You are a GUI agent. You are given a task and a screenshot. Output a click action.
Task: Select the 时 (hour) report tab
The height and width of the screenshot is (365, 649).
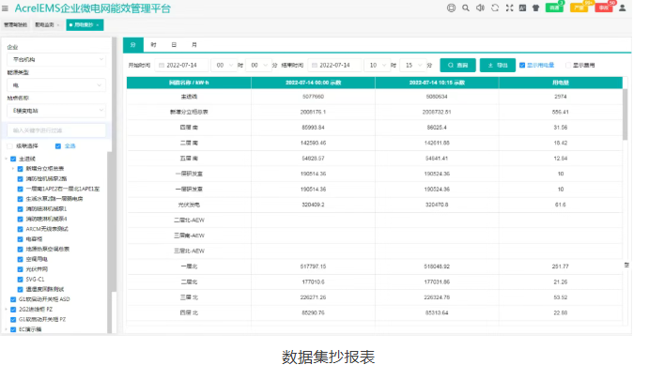(x=153, y=45)
